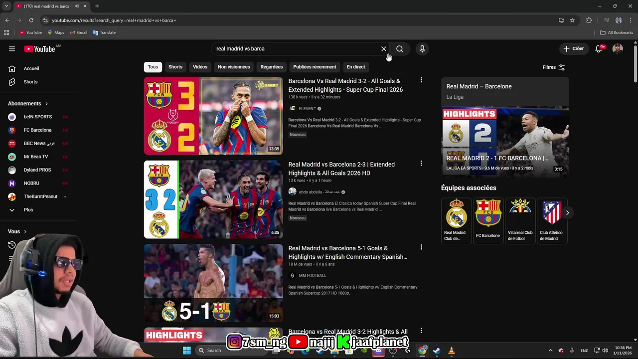The width and height of the screenshot is (638, 359).
Task: Open options menu for the MM FOOTBALL video
Action: tap(421, 247)
